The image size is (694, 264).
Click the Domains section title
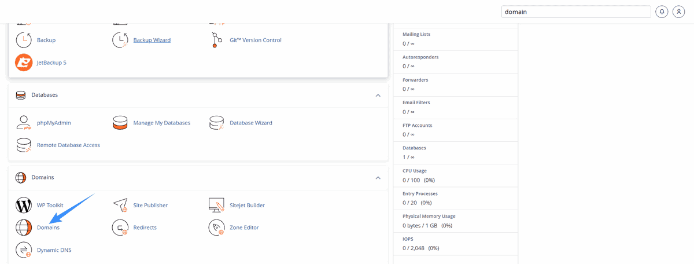pyautogui.click(x=43, y=177)
